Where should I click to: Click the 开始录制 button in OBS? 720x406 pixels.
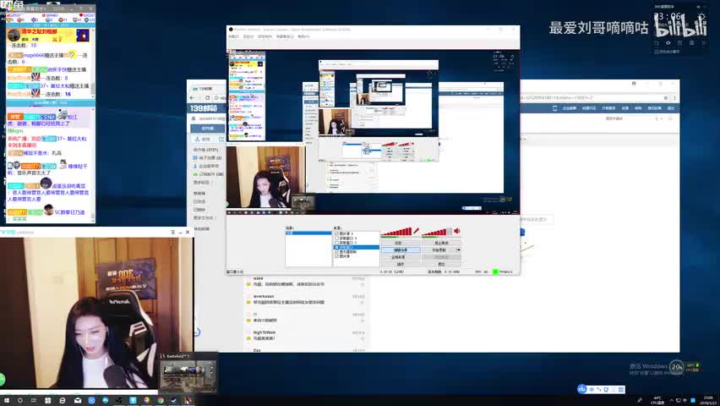click(439, 250)
